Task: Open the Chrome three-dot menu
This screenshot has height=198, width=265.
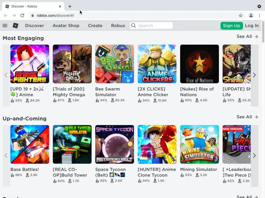Action: click(x=259, y=15)
